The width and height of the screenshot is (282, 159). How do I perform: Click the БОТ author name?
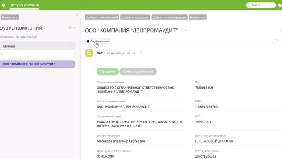pyautogui.click(x=100, y=53)
